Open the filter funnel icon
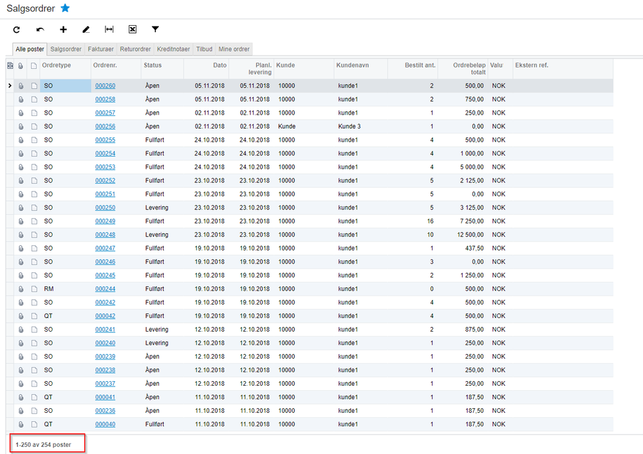This screenshot has width=643, height=454. click(155, 30)
